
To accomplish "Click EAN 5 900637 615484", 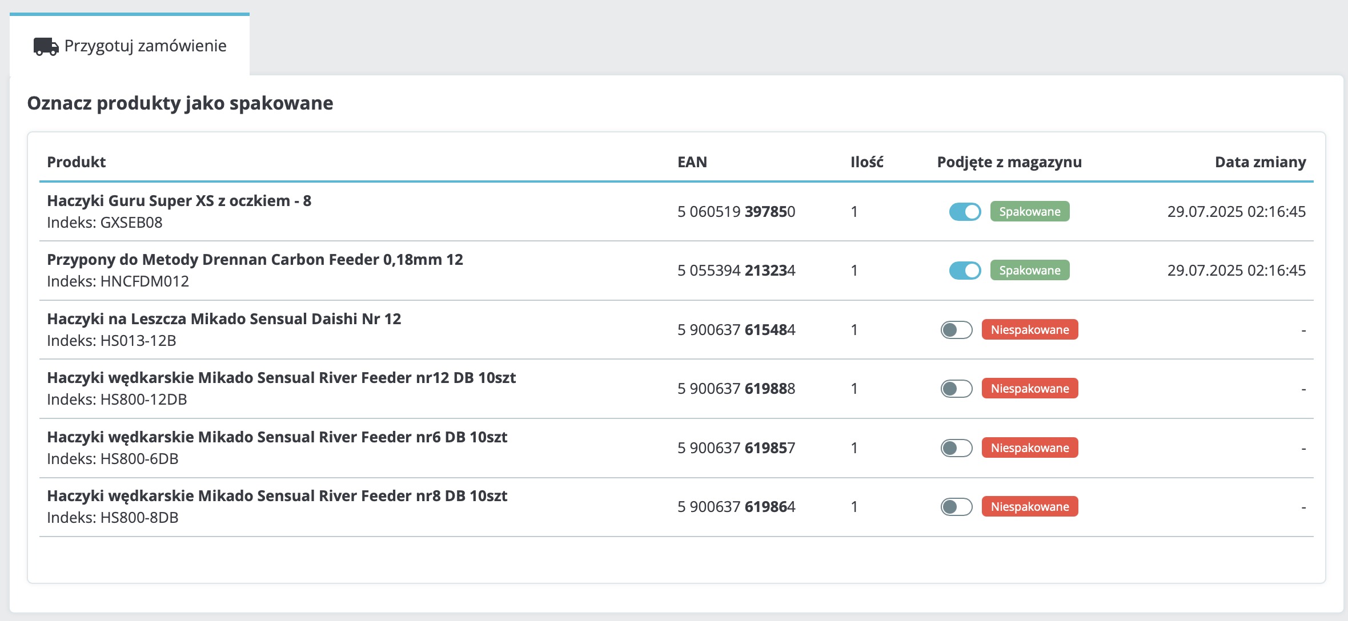I will coord(736,330).
